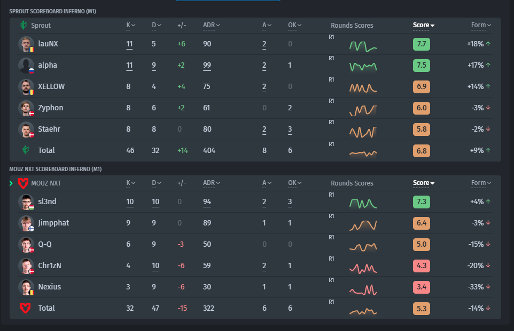Sort Sprout table by assists (A)
This screenshot has height=331, width=514.
(x=267, y=25)
